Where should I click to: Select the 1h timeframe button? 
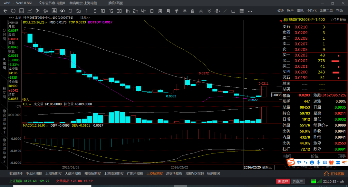coord(128,11)
